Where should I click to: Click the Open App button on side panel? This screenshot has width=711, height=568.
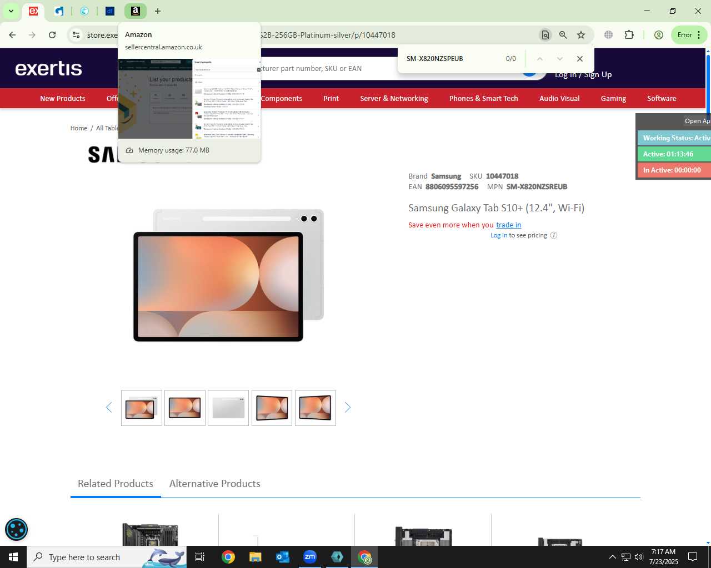[697, 121]
